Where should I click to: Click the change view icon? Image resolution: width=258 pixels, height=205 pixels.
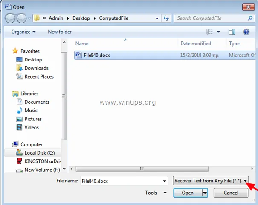[209, 32]
